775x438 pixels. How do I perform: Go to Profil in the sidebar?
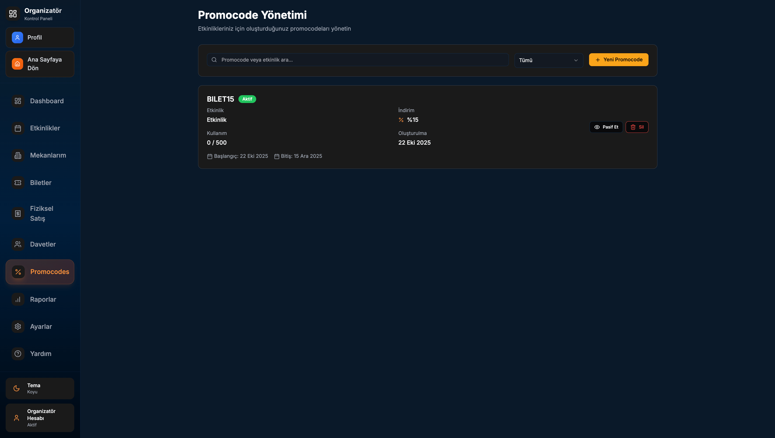[x=40, y=37]
